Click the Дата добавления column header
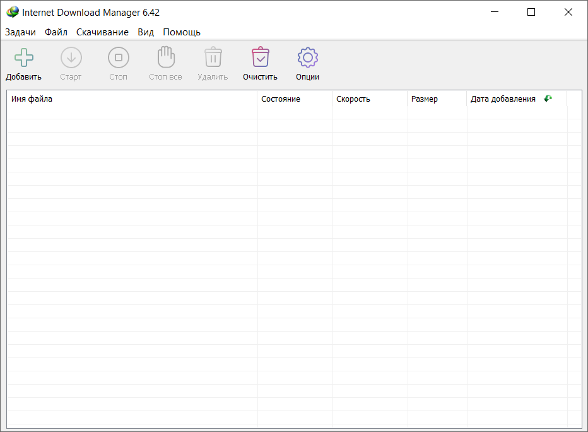The width and height of the screenshot is (588, 432). tap(503, 99)
